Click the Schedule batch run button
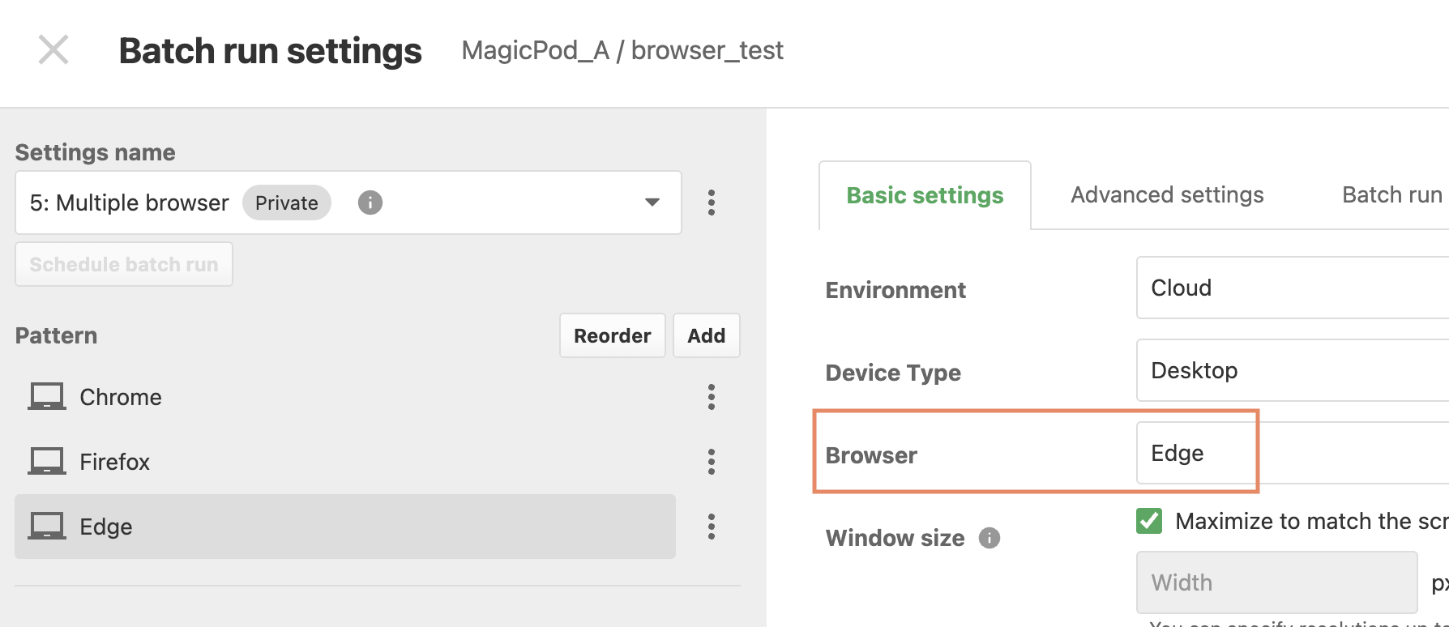 pos(124,264)
